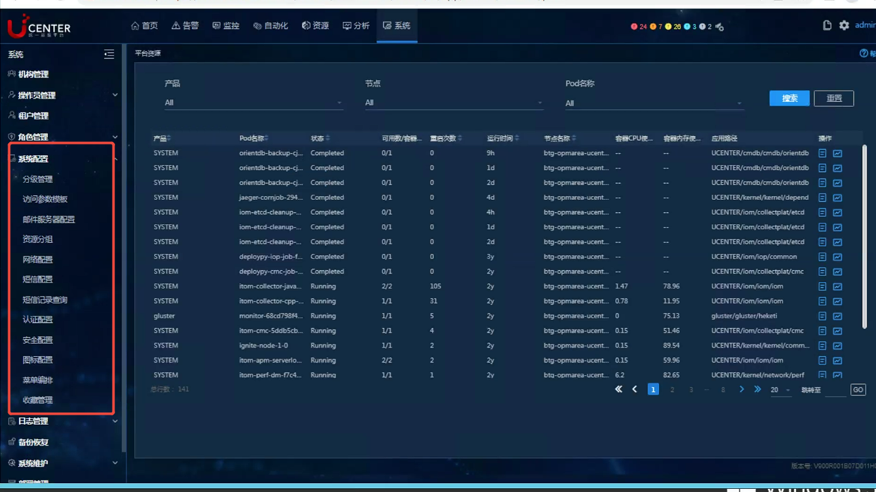
Task: Click the GO page jump button
Action: [858, 390]
